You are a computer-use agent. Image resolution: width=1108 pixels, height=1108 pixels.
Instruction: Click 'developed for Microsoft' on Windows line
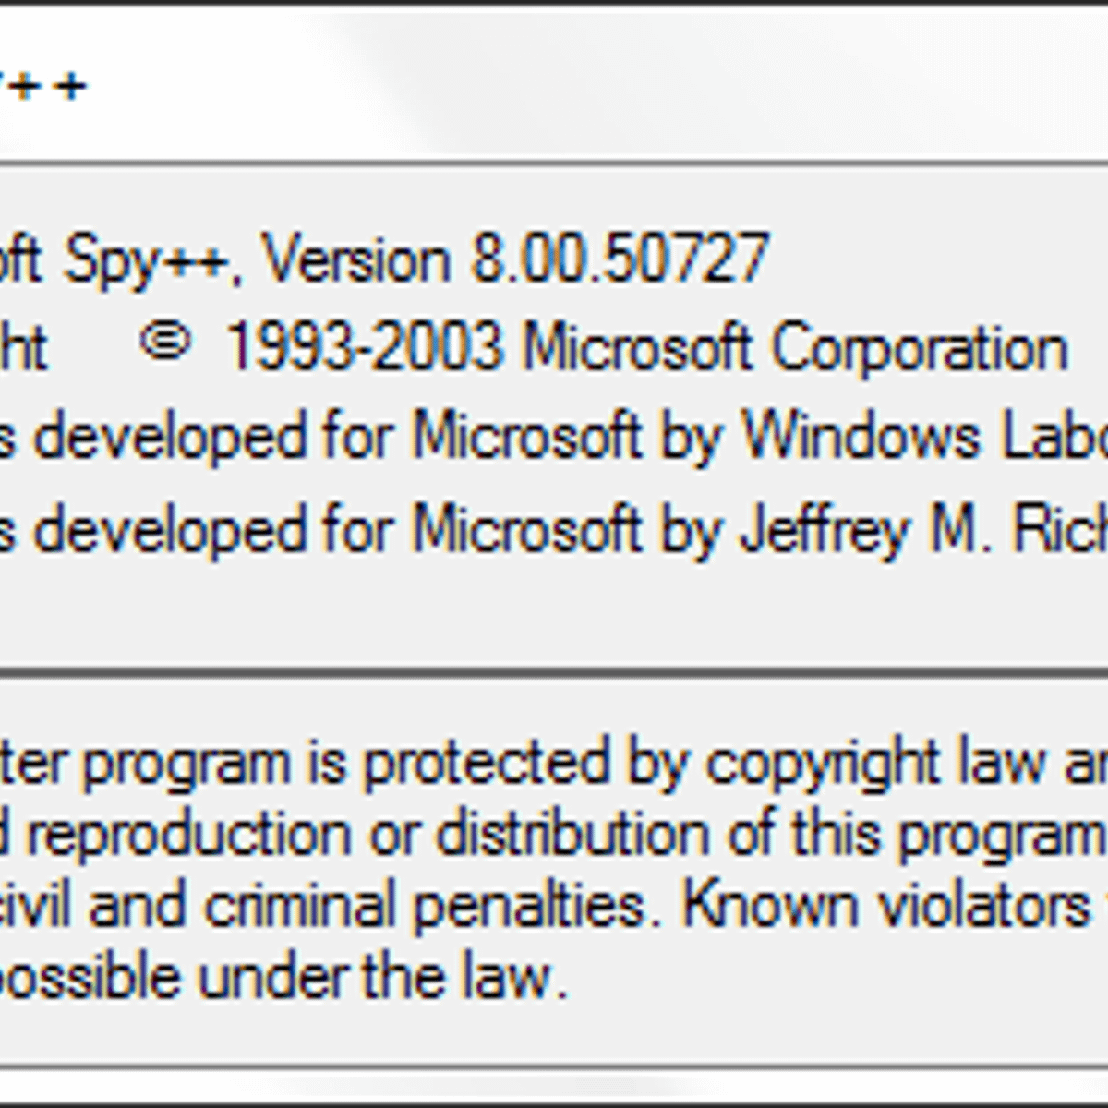pos(338,434)
